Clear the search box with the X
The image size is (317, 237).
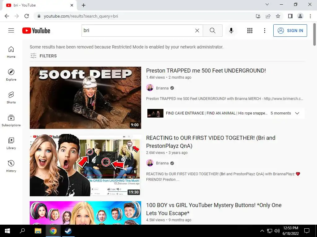point(197,31)
